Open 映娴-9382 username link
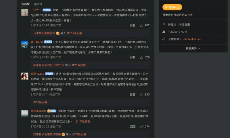The width and height of the screenshot is (230, 138). point(37,74)
